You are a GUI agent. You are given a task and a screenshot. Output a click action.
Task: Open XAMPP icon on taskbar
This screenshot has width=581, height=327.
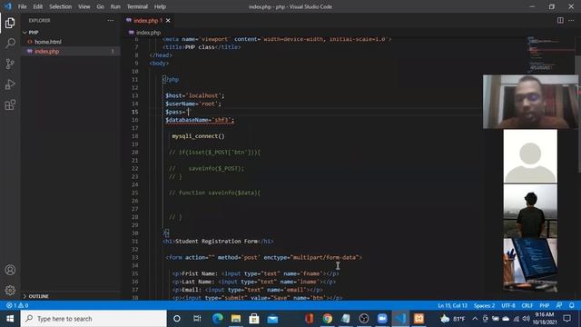419,319
